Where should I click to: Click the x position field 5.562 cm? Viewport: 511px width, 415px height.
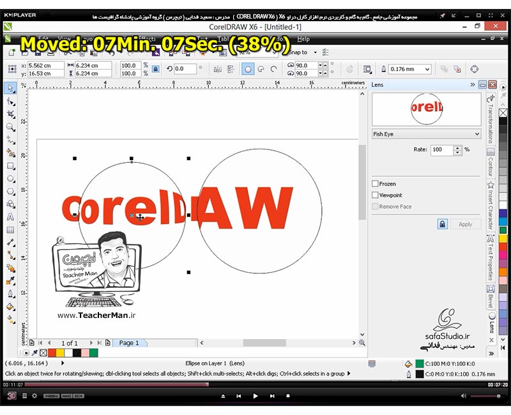click(45, 66)
